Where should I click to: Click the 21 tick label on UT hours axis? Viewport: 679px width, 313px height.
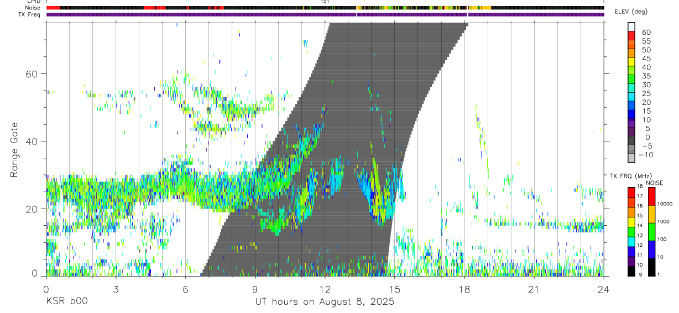534,289
